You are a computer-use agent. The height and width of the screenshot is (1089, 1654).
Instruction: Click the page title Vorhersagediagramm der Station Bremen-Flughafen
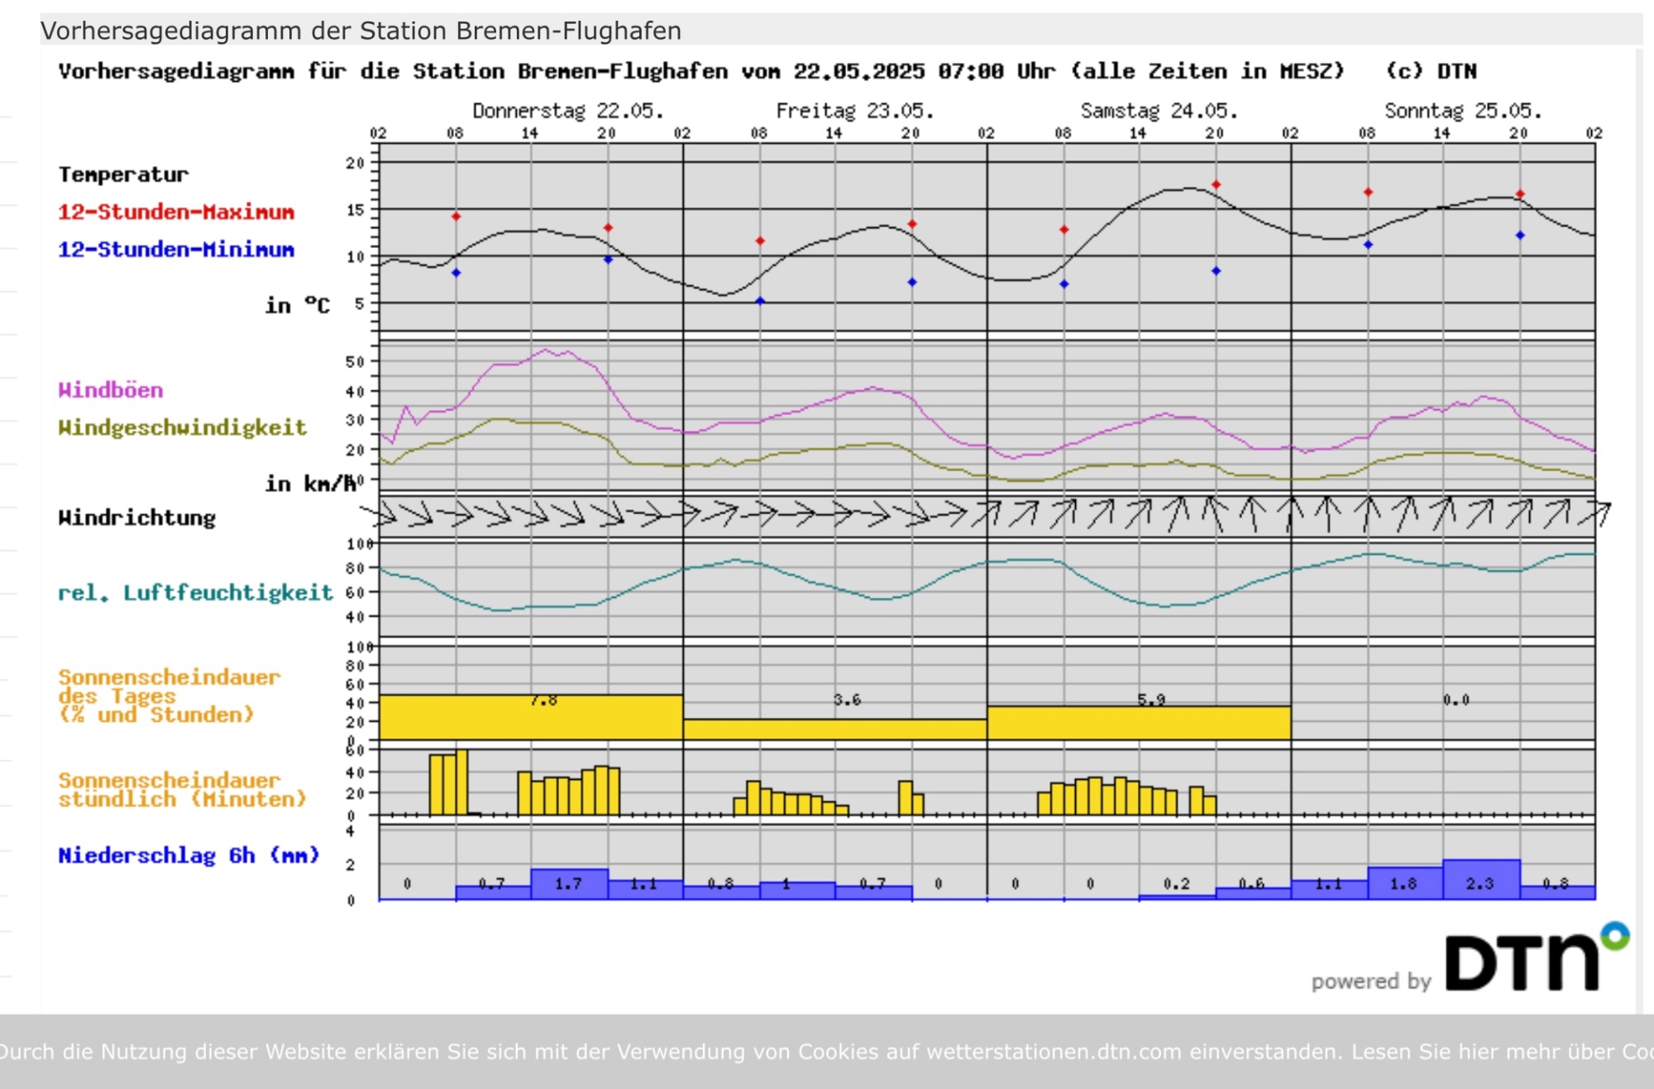[361, 31]
